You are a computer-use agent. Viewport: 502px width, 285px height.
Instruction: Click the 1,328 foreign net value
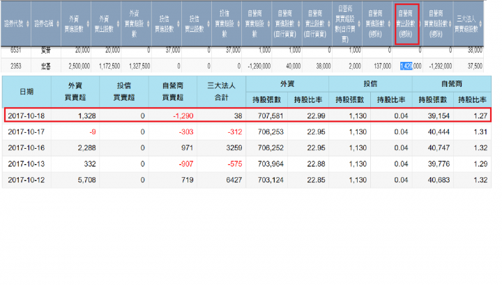coord(86,116)
